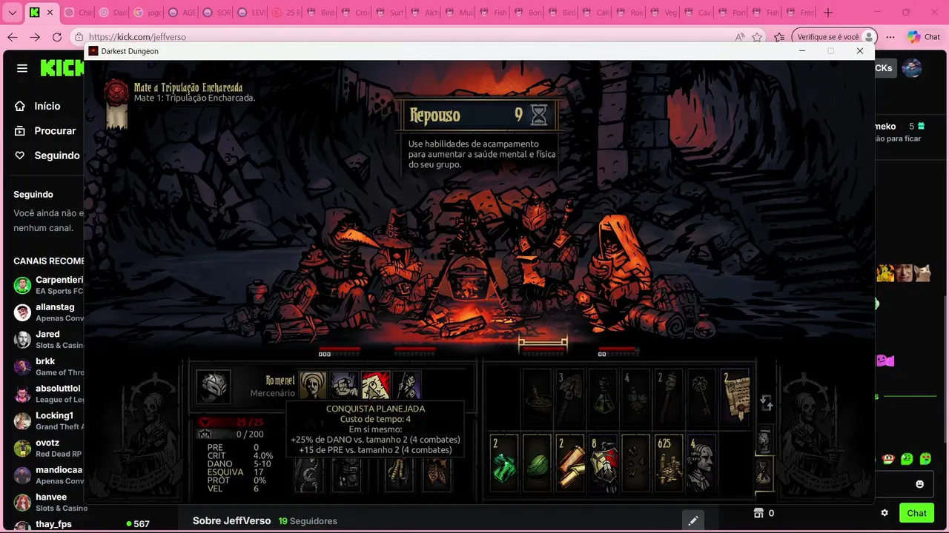Pick the jade stone item

click(x=538, y=463)
